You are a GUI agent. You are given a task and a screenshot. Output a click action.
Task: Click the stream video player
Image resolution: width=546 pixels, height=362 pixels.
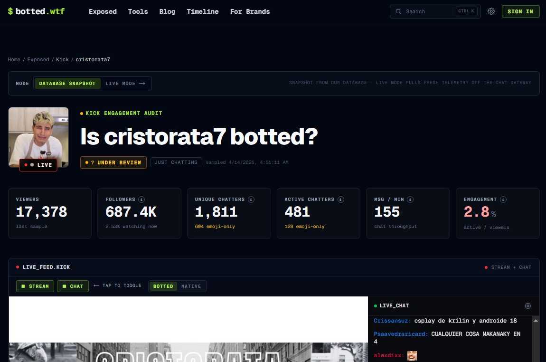click(188, 329)
